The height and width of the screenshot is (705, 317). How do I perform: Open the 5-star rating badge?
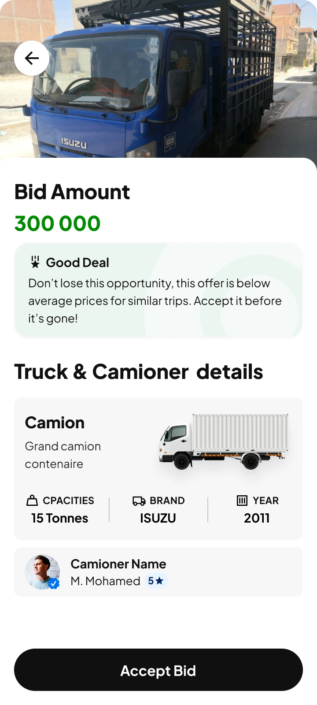(156, 581)
